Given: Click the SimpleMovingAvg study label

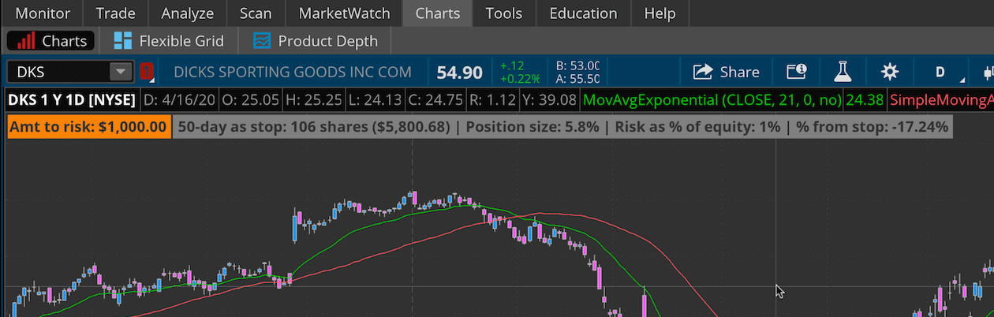Looking at the screenshot, I should pyautogui.click(x=942, y=100).
